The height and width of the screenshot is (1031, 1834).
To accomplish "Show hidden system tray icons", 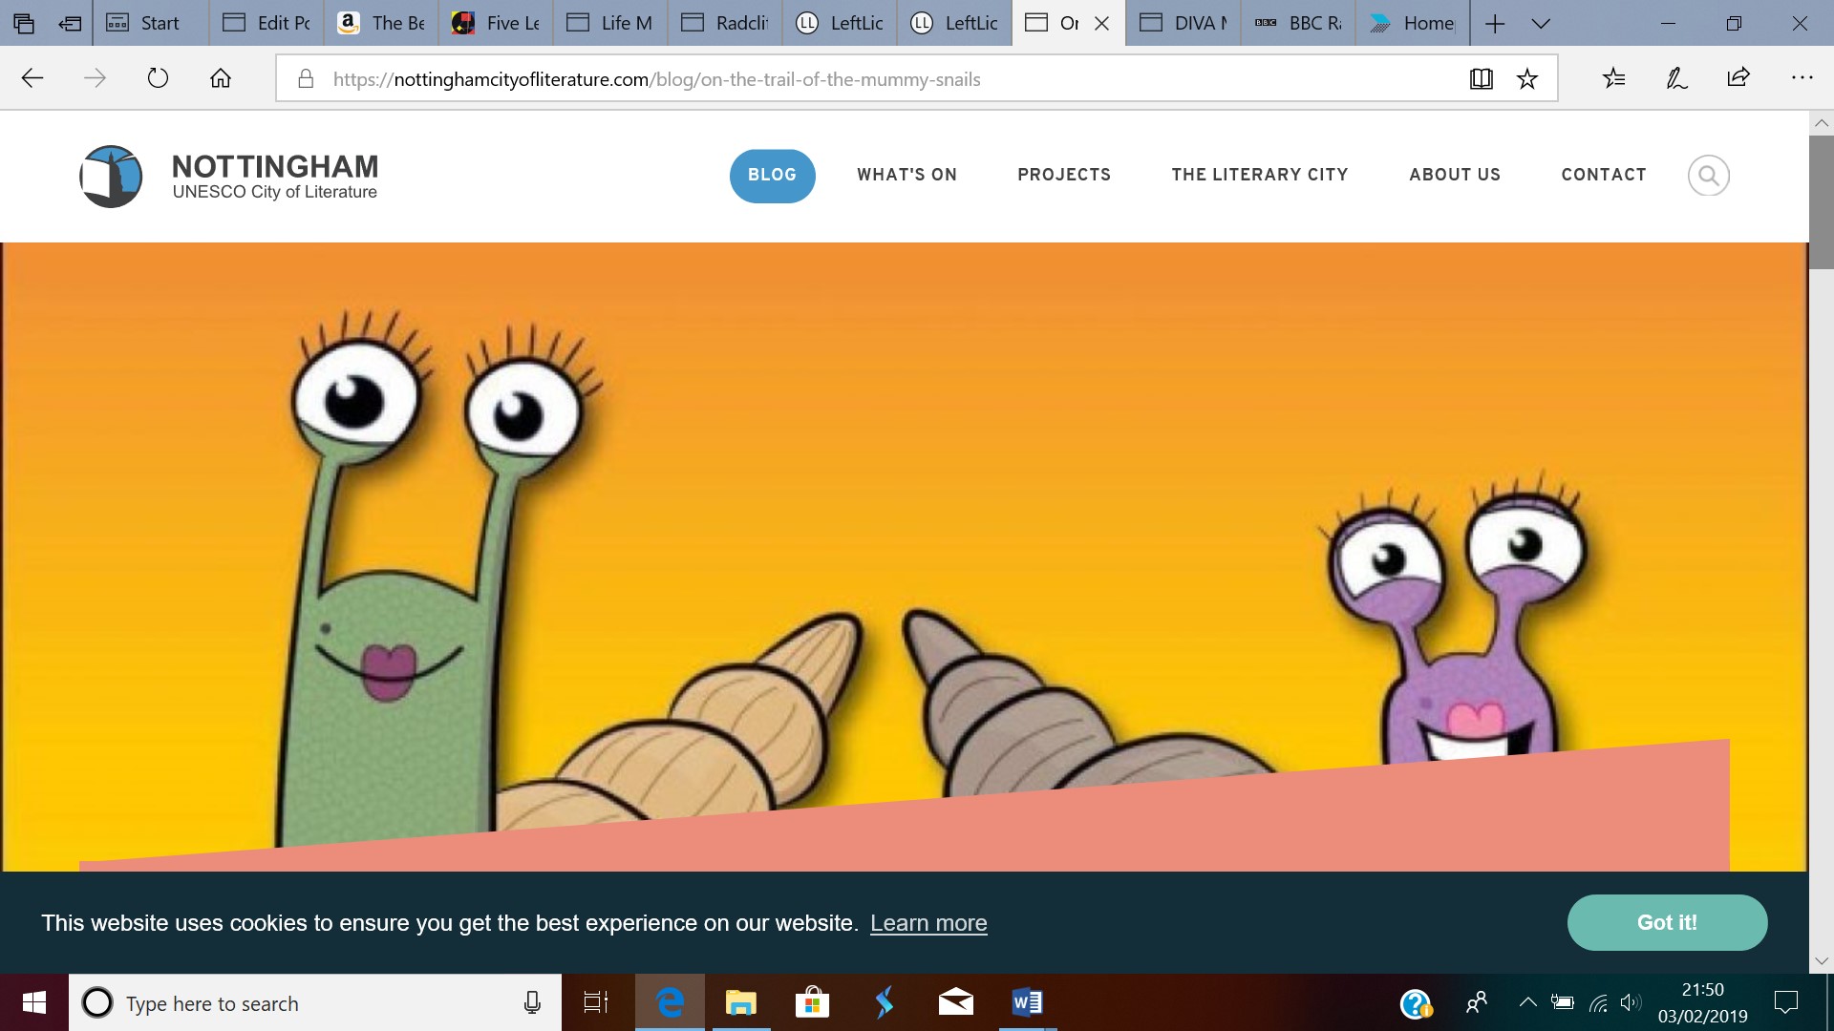I will point(1527,1002).
